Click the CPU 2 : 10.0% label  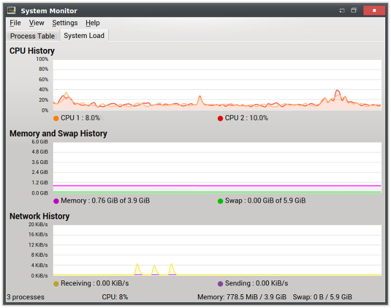tap(246, 118)
